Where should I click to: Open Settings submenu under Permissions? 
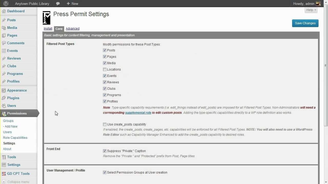pyautogui.click(x=9, y=143)
